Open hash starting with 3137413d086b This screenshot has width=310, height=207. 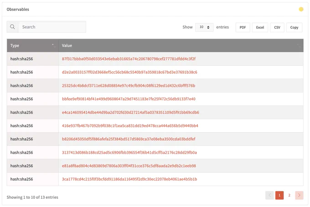[129, 152]
